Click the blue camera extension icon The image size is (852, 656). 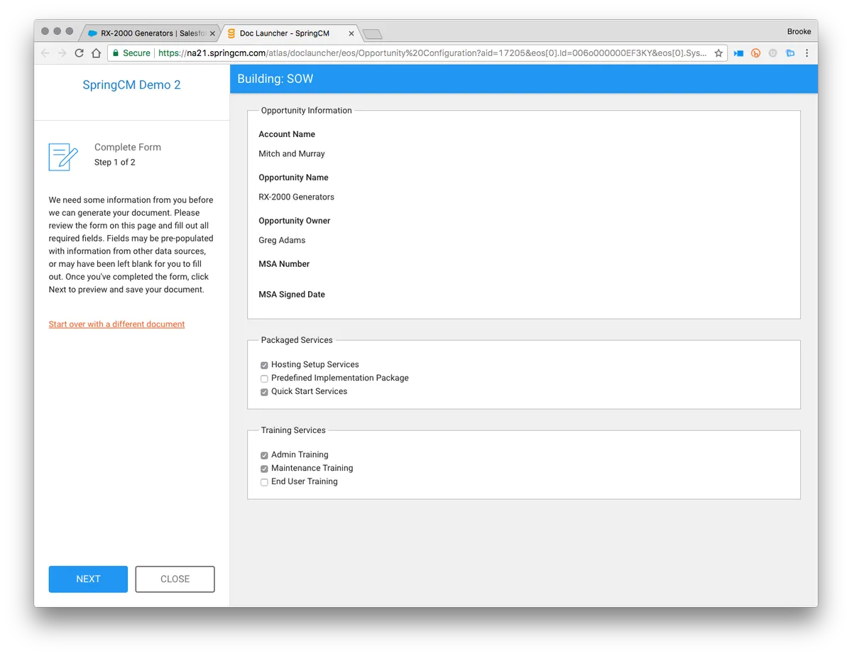(738, 53)
